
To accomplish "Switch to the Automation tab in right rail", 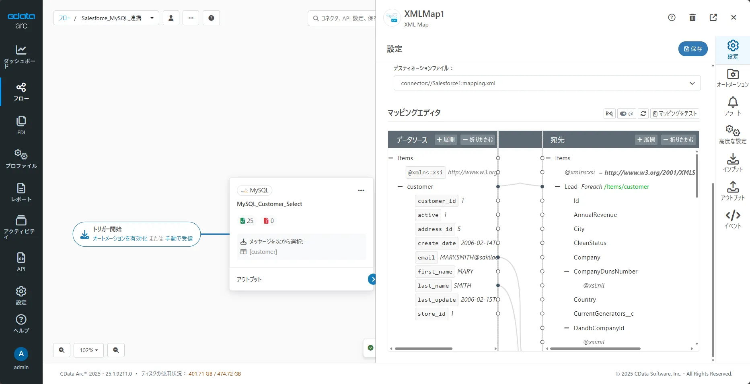I will (733, 78).
